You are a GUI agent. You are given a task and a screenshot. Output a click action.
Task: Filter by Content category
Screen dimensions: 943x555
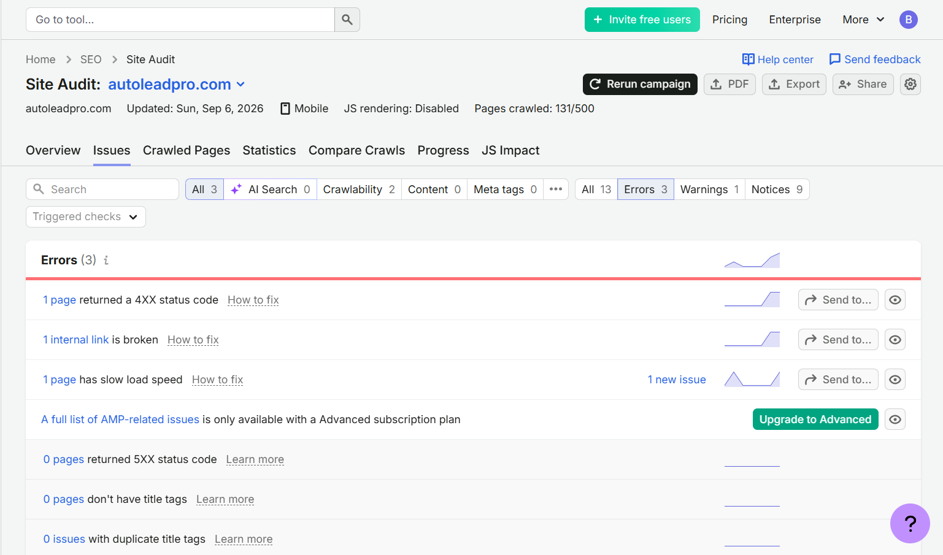434,189
